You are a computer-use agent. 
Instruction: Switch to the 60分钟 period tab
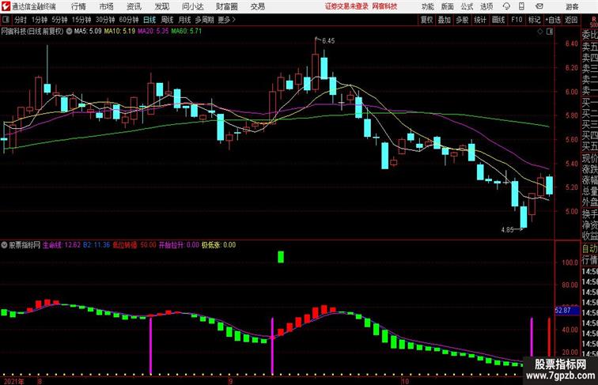tap(129, 20)
